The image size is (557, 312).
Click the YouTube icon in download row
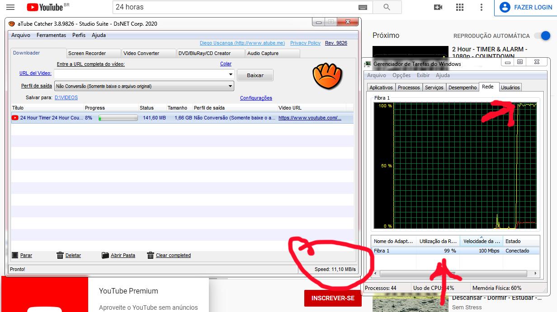15,118
